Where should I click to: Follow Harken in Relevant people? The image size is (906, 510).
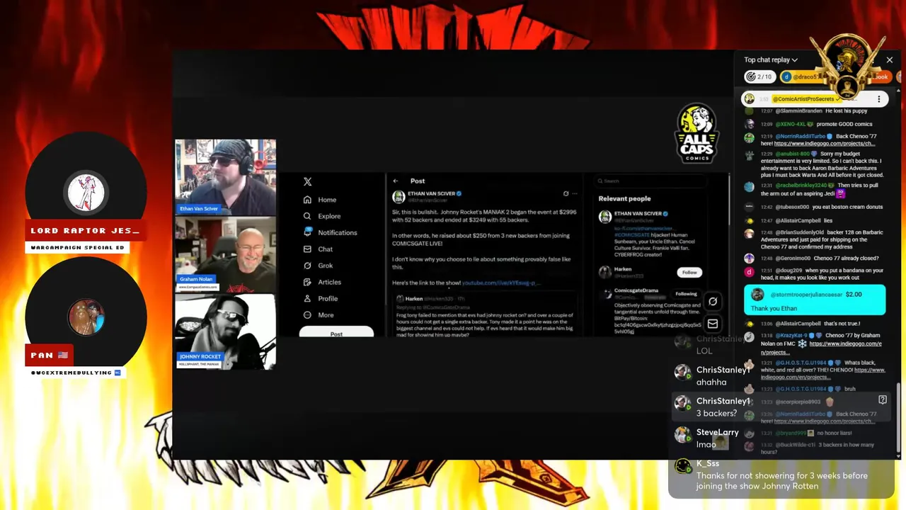coord(689,272)
